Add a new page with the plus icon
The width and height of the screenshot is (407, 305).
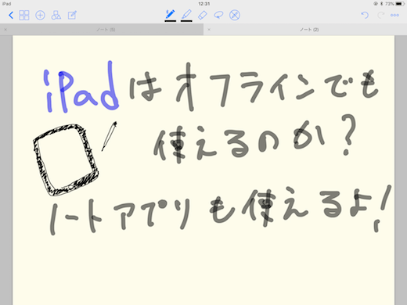pyautogui.click(x=40, y=15)
